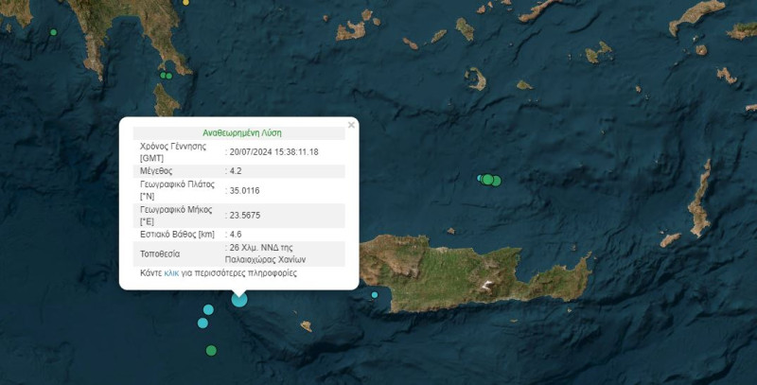Select the large blue epicenter marker below popup
Image resolution: width=757 pixels, height=385 pixels.
coord(239,299)
